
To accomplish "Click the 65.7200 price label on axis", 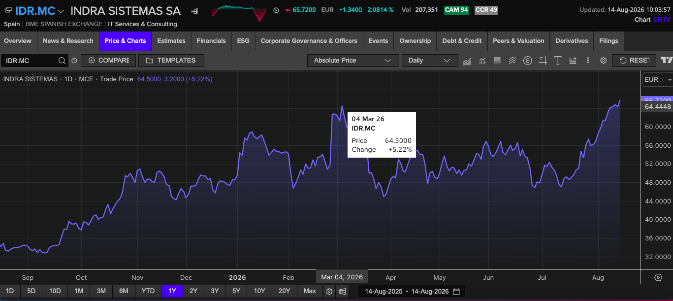I will (658, 100).
